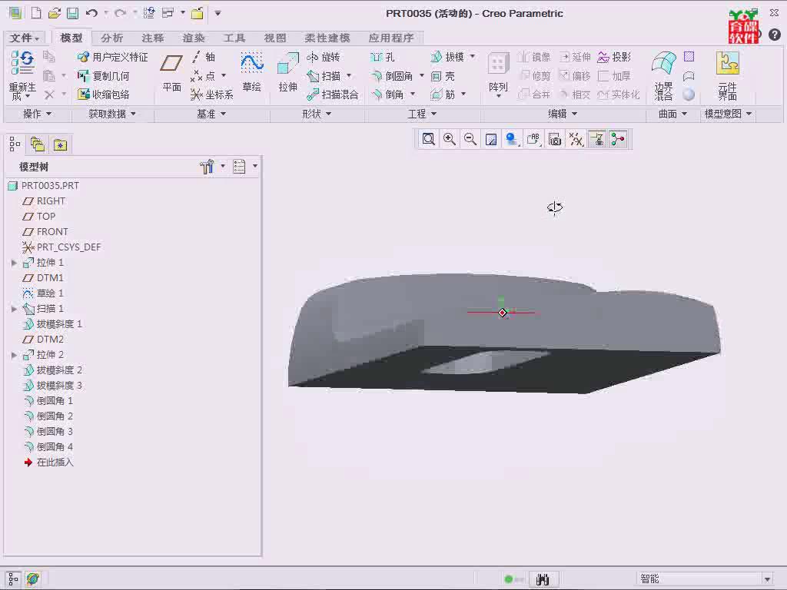Toggle annotation display icon

pyautogui.click(x=596, y=139)
